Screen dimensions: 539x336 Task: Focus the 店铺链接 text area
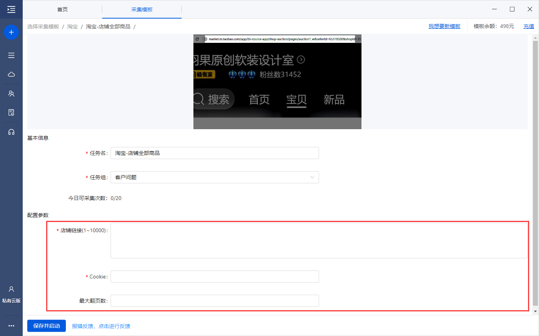(319, 241)
